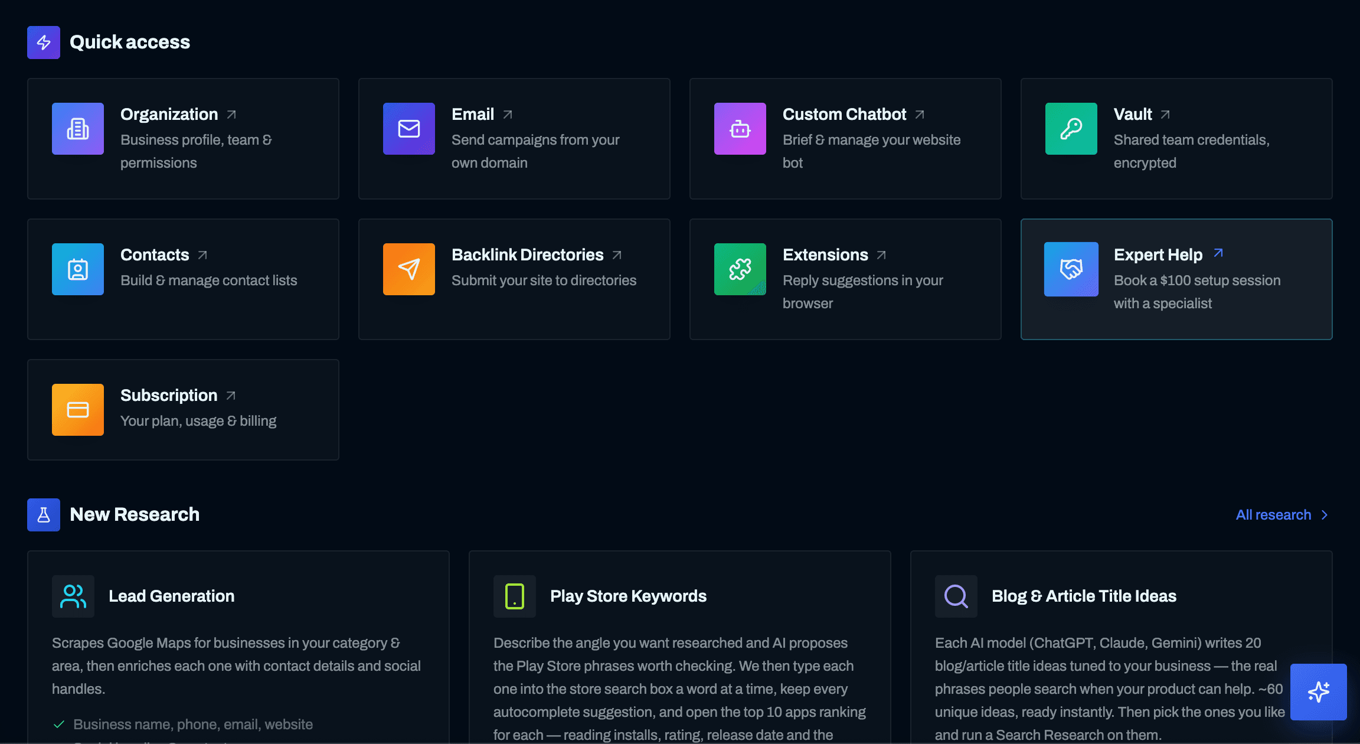Click the Contacts address book icon
This screenshot has height=744, width=1360.
(78, 269)
